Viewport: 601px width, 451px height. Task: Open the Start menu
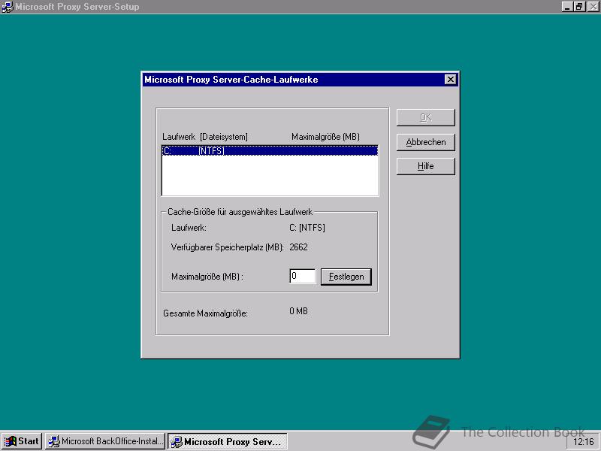click(x=22, y=441)
